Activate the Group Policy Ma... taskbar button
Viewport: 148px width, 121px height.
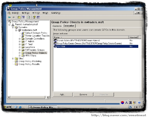click(43, 107)
